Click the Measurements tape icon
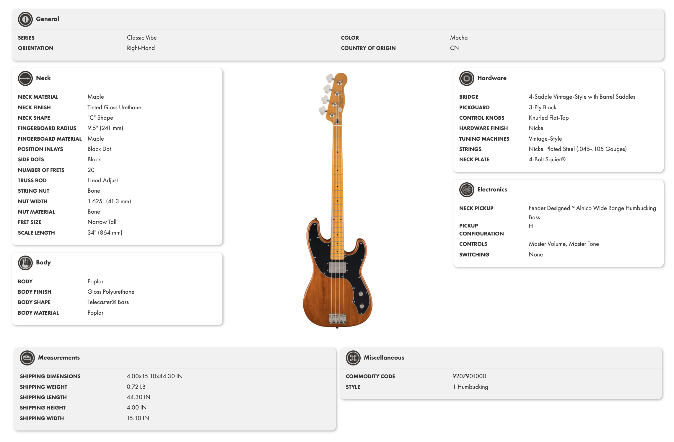 click(x=27, y=358)
